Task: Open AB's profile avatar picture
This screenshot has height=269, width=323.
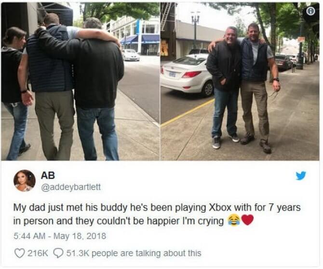Action: pyautogui.click(x=25, y=181)
